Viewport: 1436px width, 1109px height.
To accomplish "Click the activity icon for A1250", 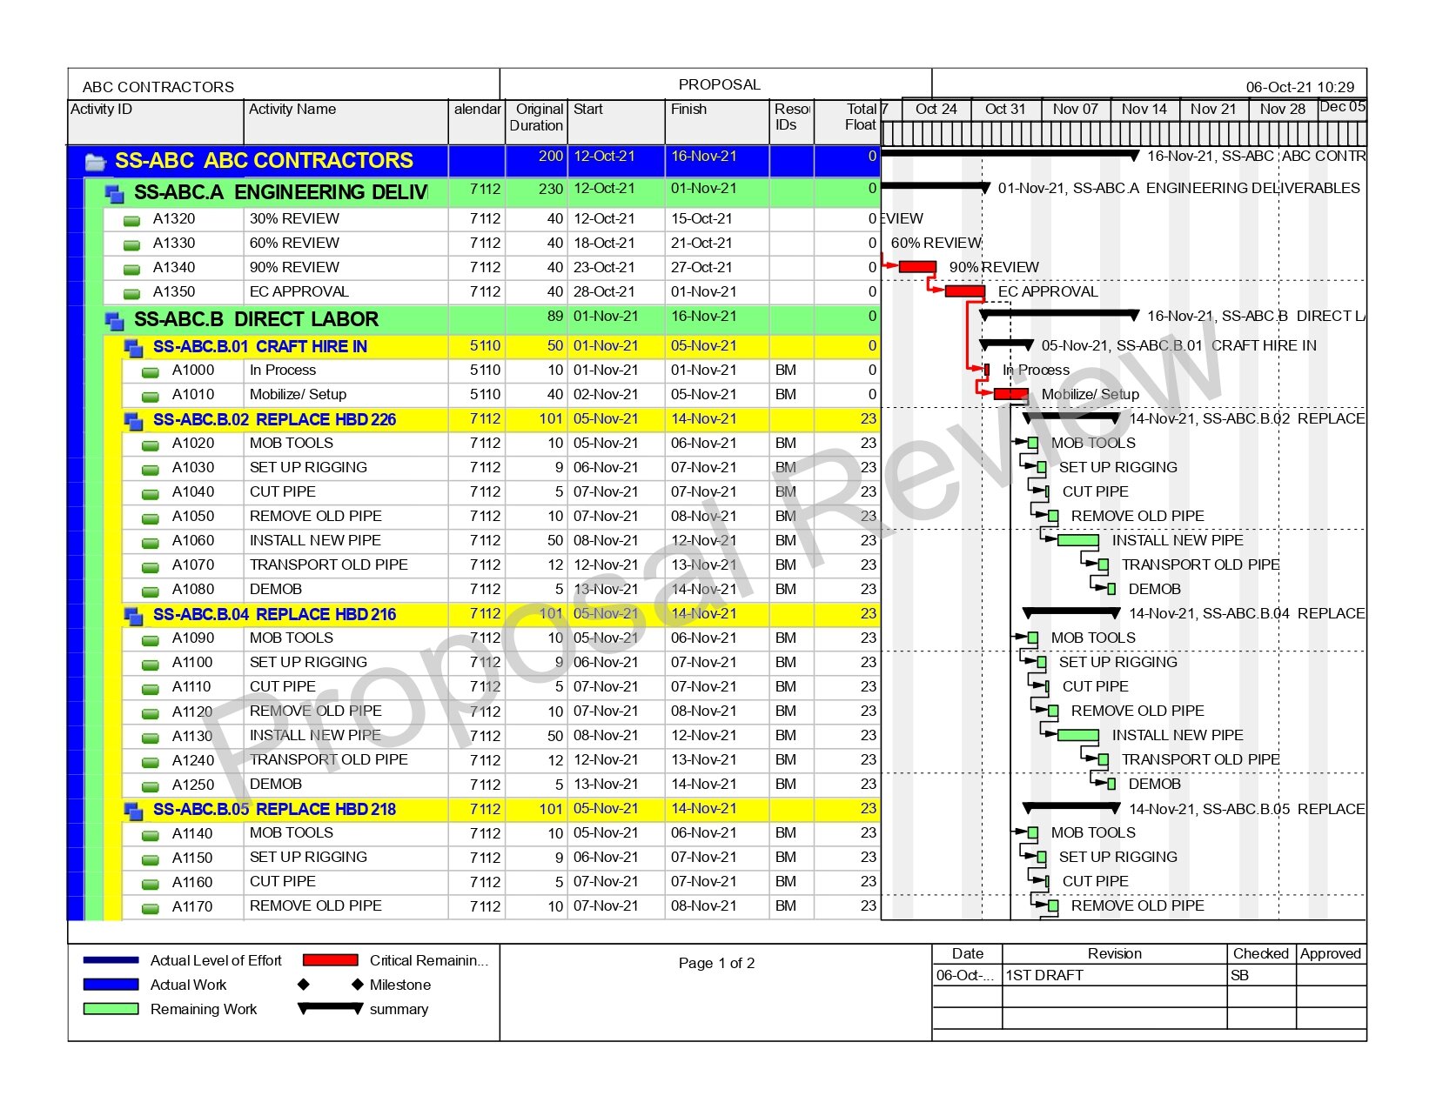I will coord(151,786).
